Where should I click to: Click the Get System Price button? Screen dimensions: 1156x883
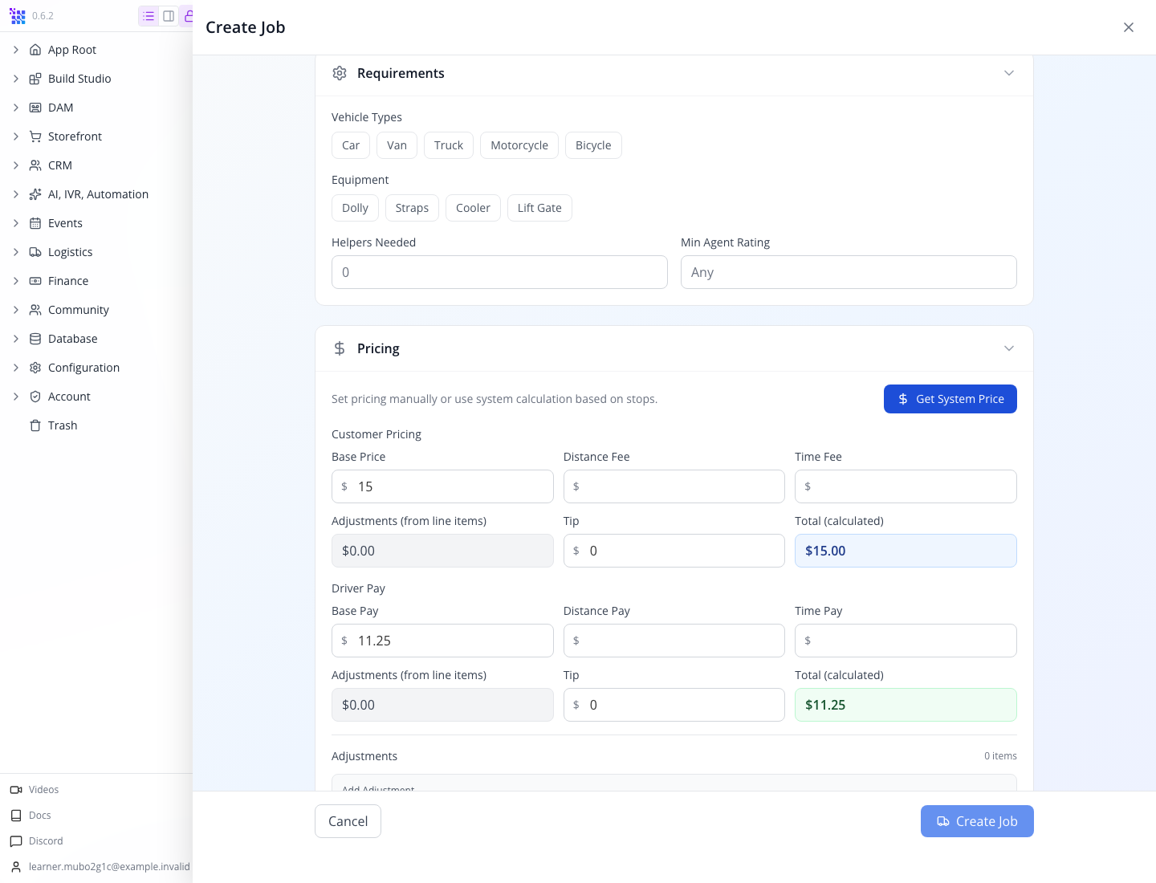950,399
